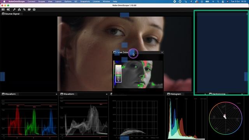Click the red channel in the RGB parade waveform
Image resolution: width=249 pixels, height=140 pixels.
[x=16, y=121]
